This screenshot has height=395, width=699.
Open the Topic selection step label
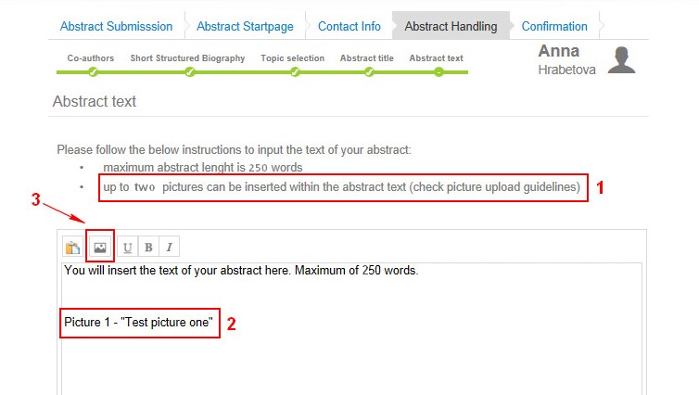(292, 58)
